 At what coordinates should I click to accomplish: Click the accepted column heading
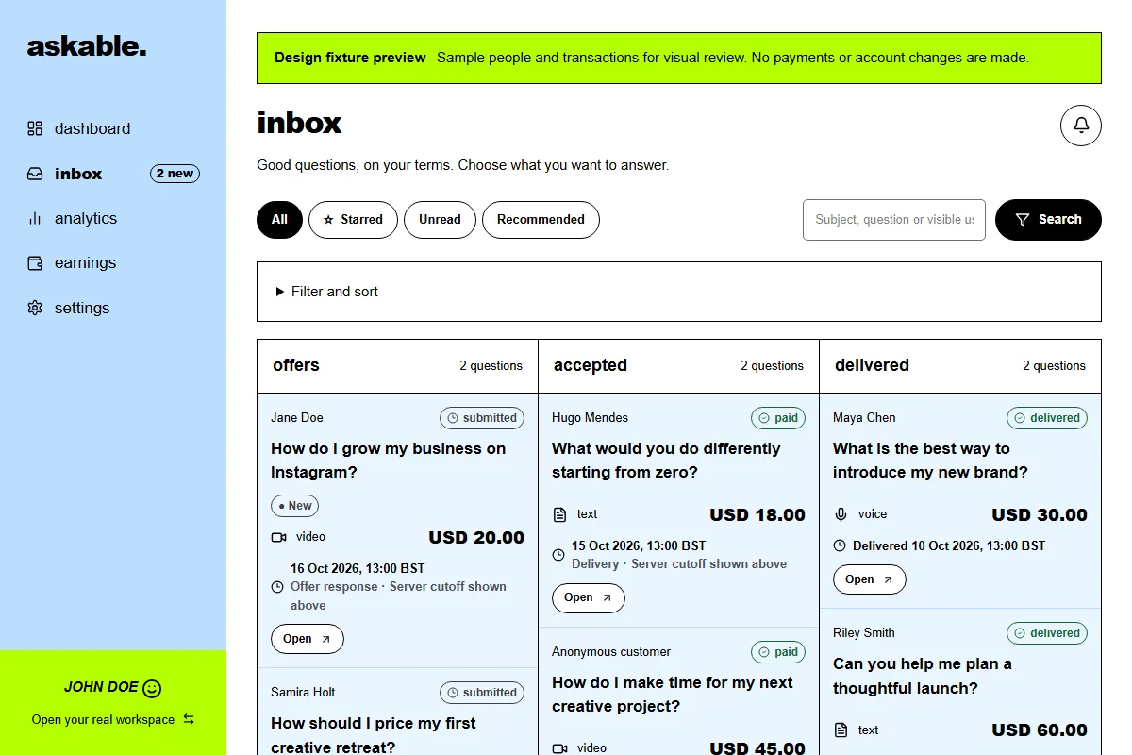591,365
